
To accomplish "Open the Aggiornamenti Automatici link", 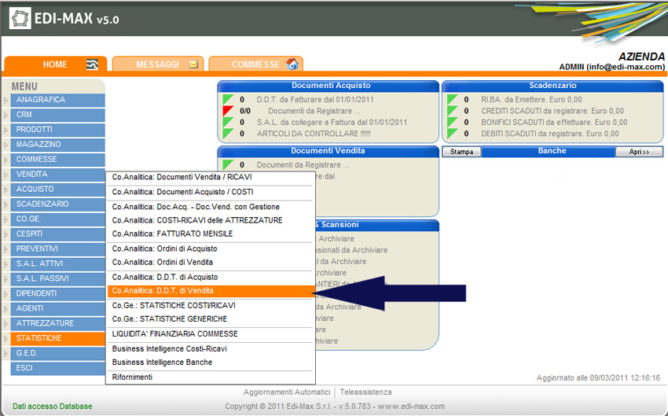I will coord(287,392).
